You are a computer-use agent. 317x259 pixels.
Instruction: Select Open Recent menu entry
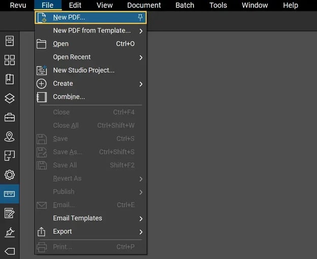pos(90,57)
